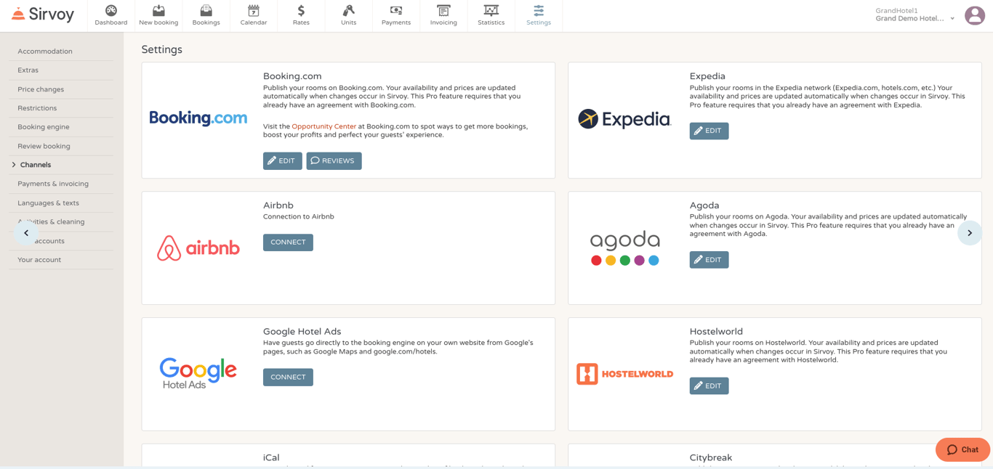Click the right carousel chevron
The width and height of the screenshot is (993, 469).
(970, 233)
